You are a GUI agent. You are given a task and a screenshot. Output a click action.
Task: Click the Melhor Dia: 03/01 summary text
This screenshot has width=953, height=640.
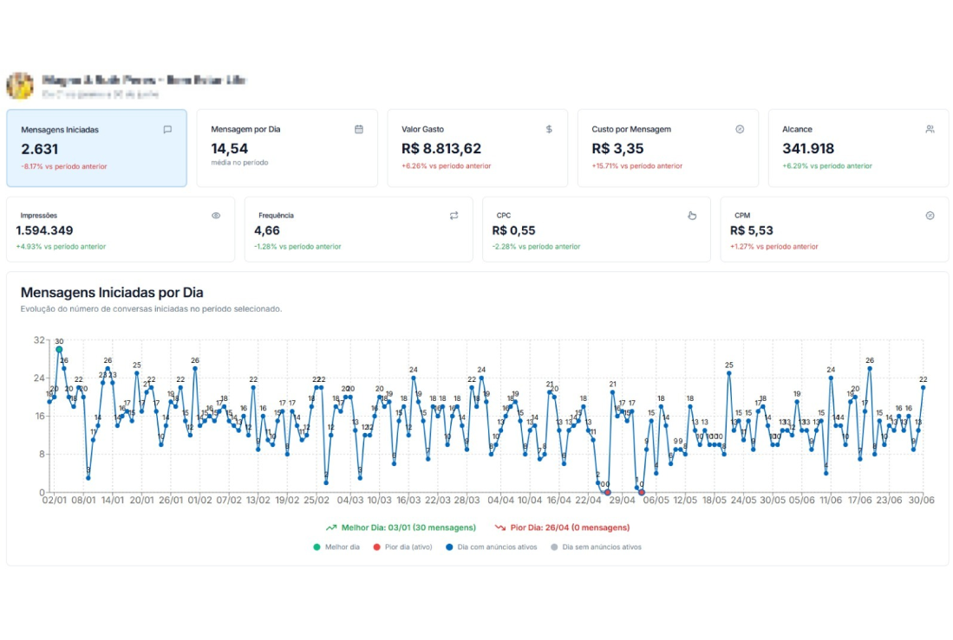(x=408, y=527)
